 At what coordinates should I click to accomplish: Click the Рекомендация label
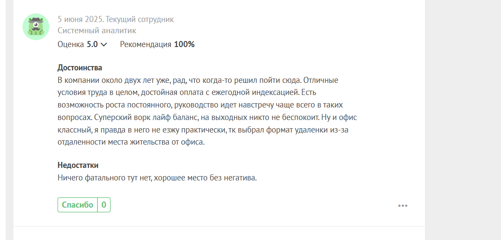click(146, 44)
